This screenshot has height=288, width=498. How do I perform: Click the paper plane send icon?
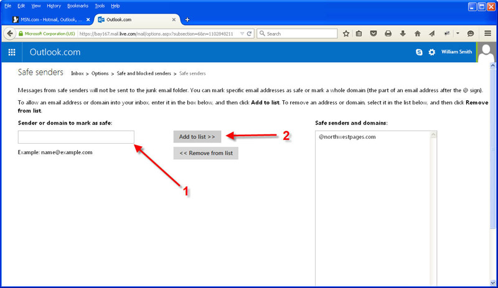(431, 34)
